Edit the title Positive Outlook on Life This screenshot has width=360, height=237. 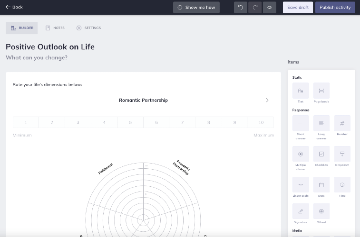click(50, 46)
